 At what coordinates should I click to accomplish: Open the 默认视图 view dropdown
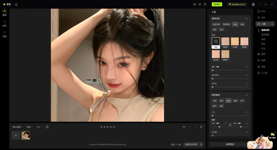18,127
